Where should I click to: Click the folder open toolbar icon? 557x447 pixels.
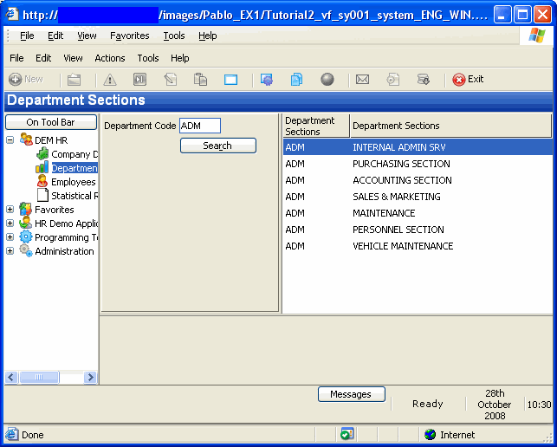[x=74, y=79]
